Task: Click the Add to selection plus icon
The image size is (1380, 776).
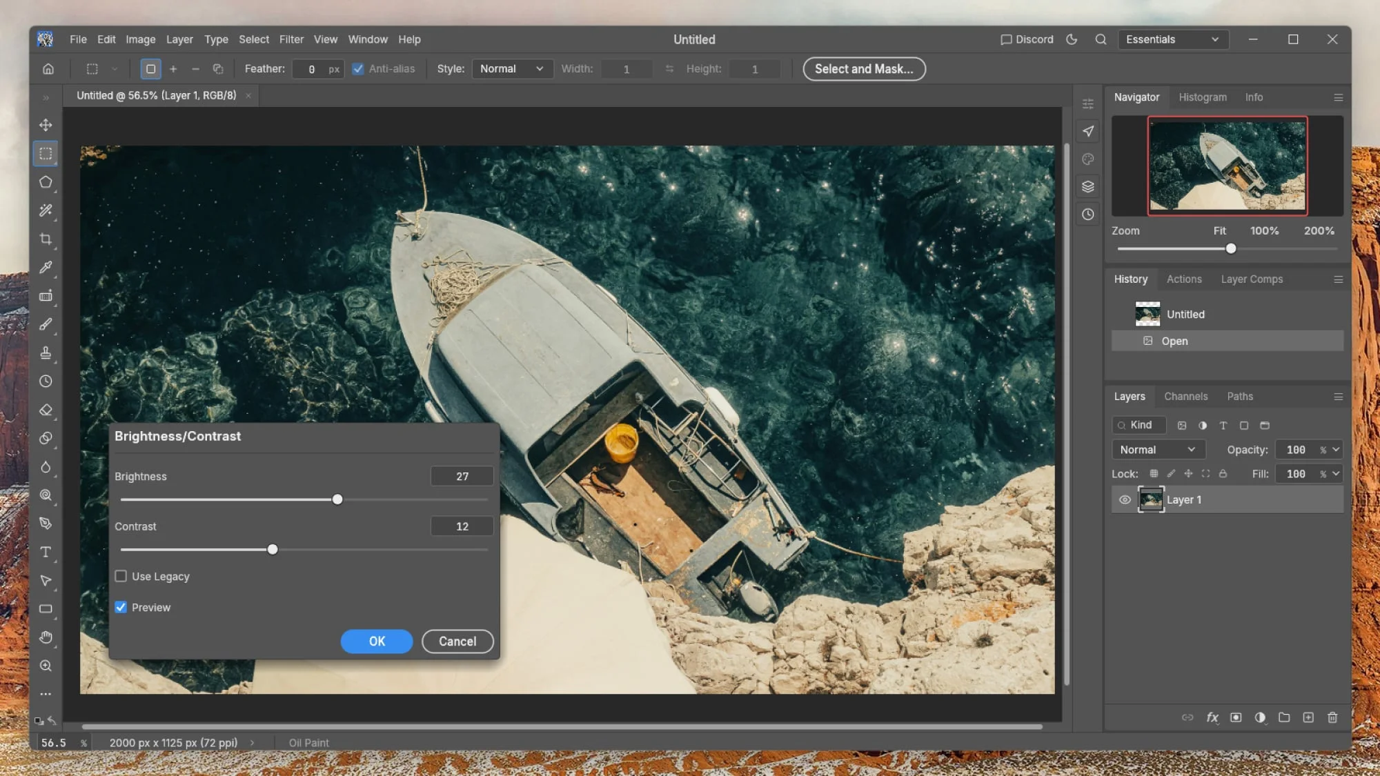Action: click(173, 69)
